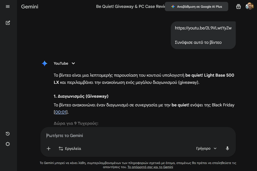Expand the YouTube source chevron
Screen dimensions: 257x171
coord(73,63)
